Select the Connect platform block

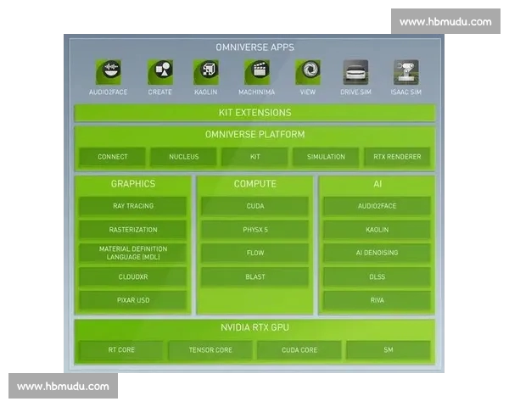click(x=113, y=157)
